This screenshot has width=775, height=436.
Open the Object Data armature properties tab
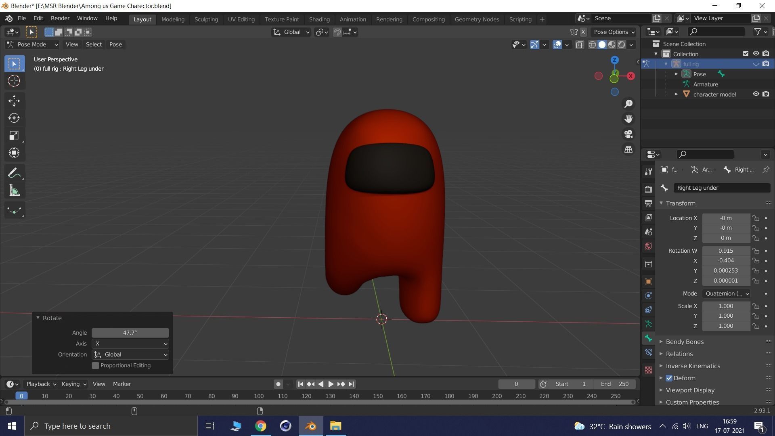pyautogui.click(x=648, y=324)
